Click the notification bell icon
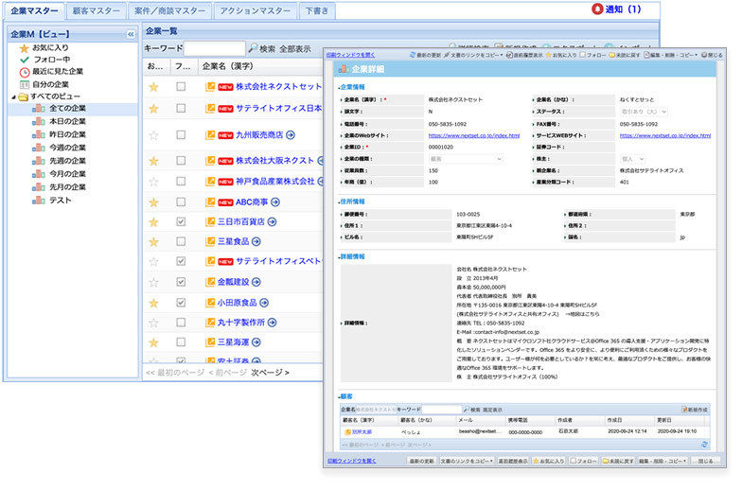Image resolution: width=742 pixels, height=490 pixels. click(597, 9)
